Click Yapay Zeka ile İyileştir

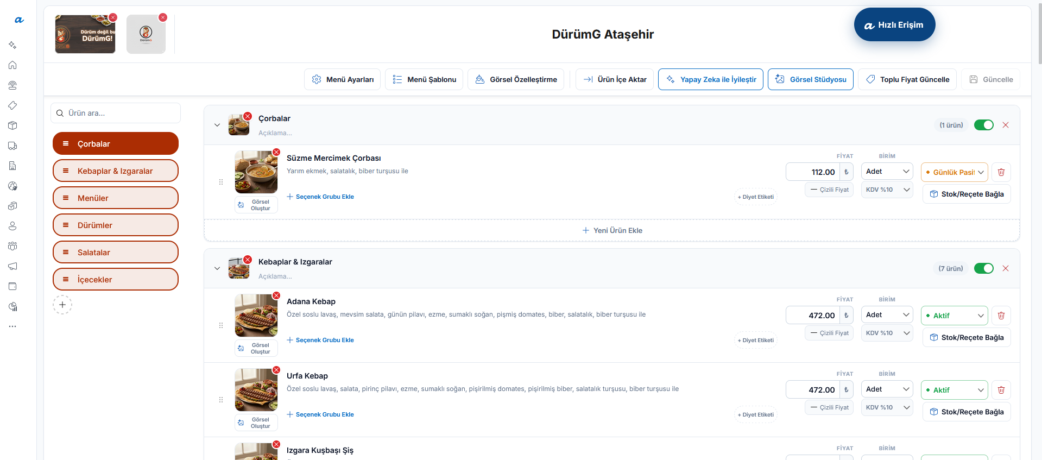(711, 79)
